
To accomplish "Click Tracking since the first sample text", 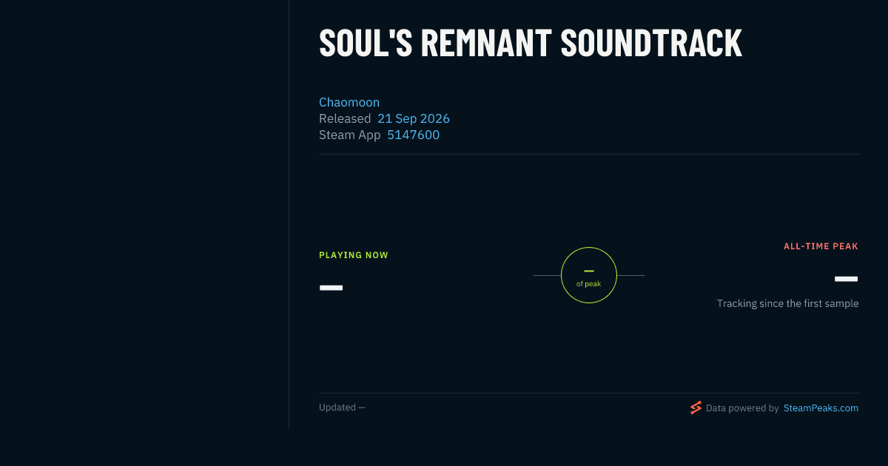I will (x=787, y=303).
